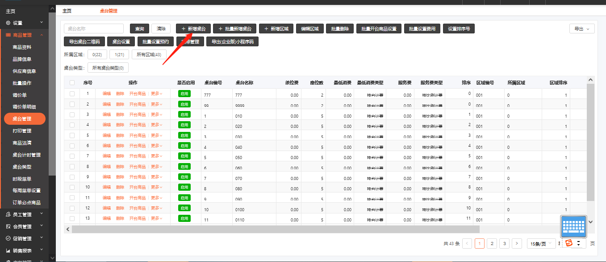Screen dimensions: 606x262
Task: Open 供应商信息 in the sidebar
Action: 24,71
